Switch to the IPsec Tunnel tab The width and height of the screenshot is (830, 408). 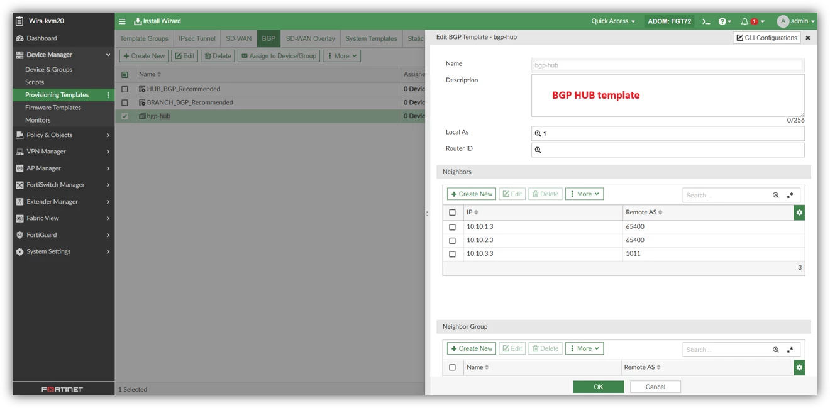pyautogui.click(x=197, y=38)
